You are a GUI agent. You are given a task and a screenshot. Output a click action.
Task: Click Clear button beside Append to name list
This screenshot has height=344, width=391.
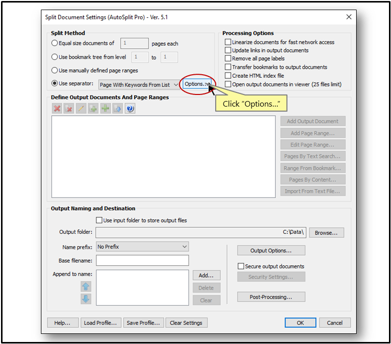[x=207, y=300]
